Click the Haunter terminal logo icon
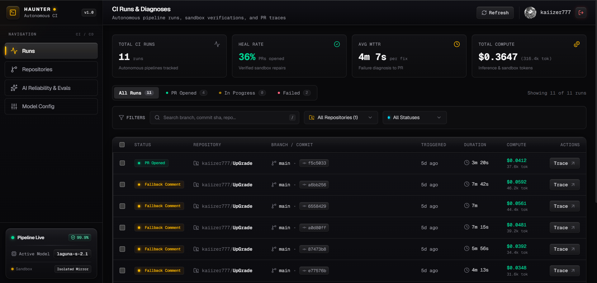This screenshot has height=283, width=597. coord(13,12)
